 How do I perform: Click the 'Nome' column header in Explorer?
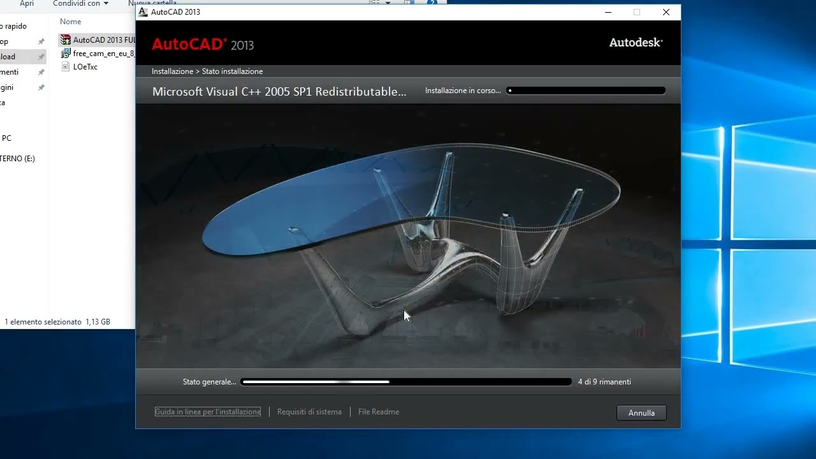pos(71,22)
